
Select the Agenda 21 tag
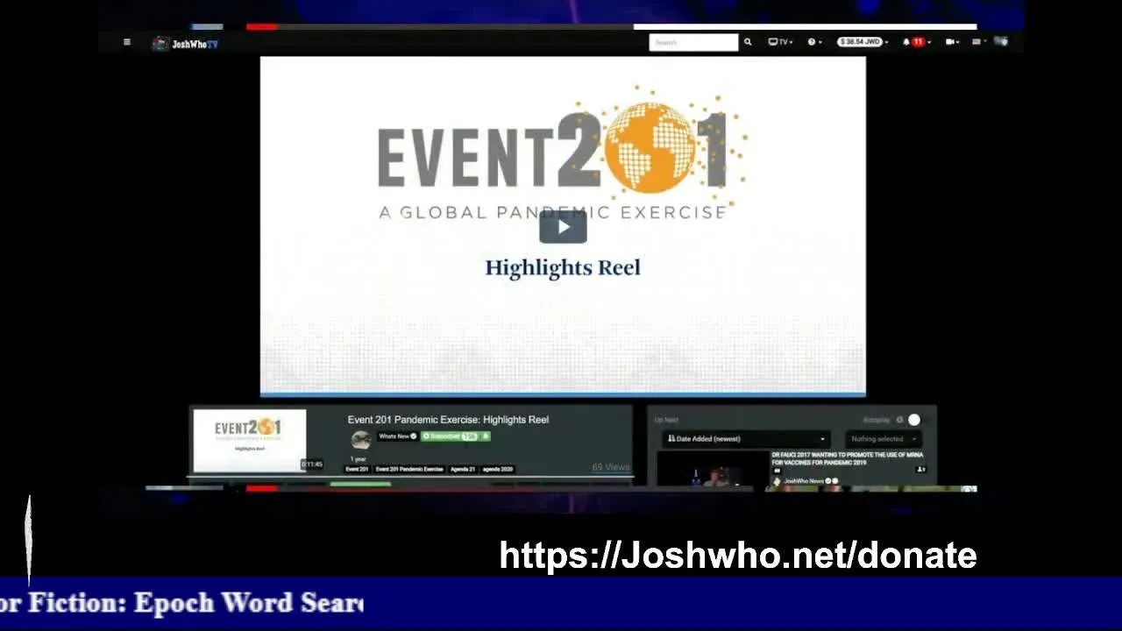(x=462, y=470)
